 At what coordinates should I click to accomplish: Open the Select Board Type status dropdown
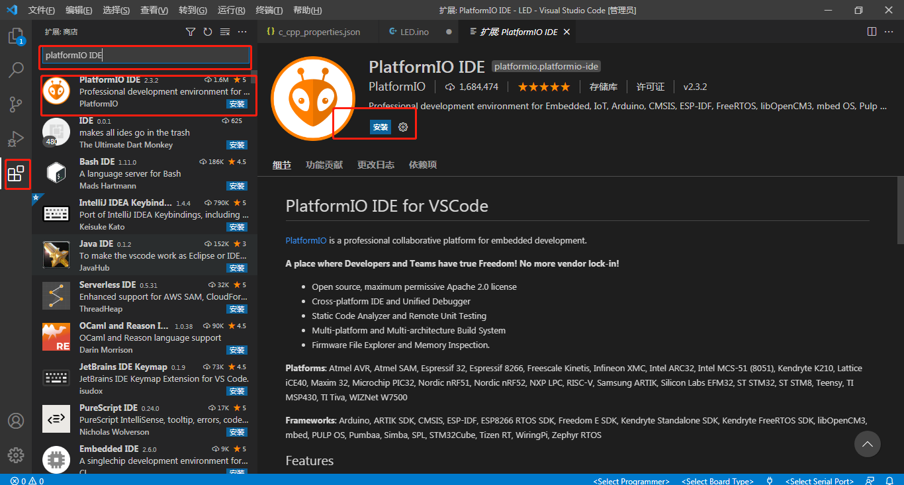717,481
